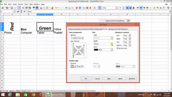Screen dimensions: 172x97
Task: Open the line Width dropdown
Action: (112, 44)
